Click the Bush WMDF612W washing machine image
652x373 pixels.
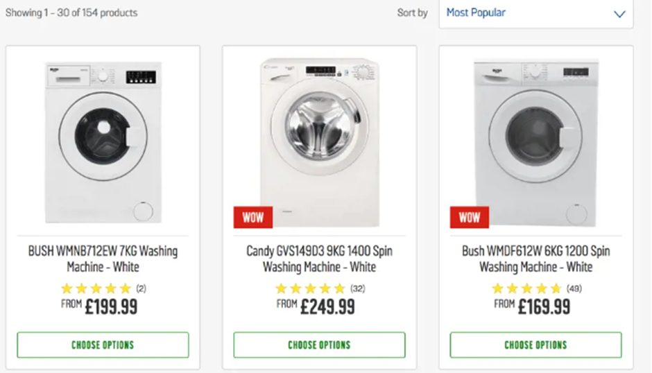tap(535, 142)
